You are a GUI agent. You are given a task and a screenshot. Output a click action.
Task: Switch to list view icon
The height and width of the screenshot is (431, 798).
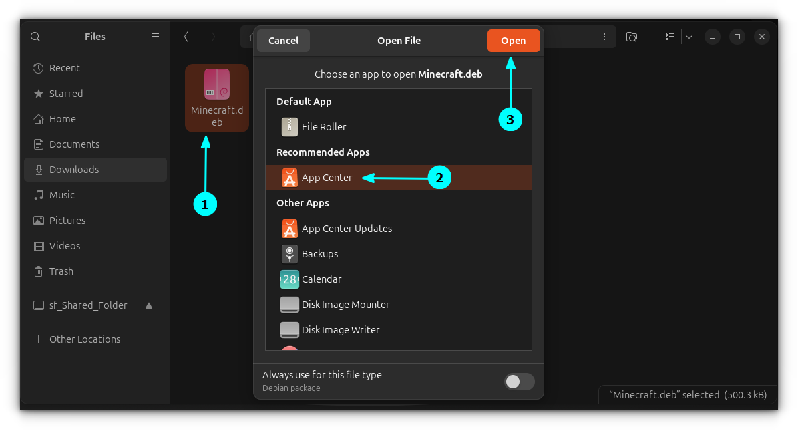pos(670,37)
